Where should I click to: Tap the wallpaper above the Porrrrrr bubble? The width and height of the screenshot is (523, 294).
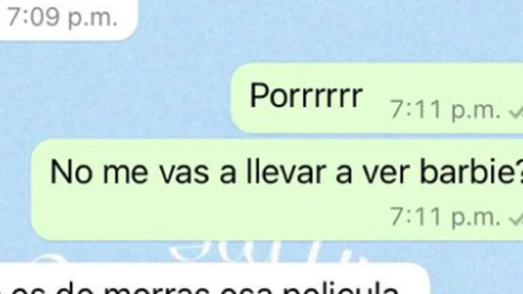(334, 33)
